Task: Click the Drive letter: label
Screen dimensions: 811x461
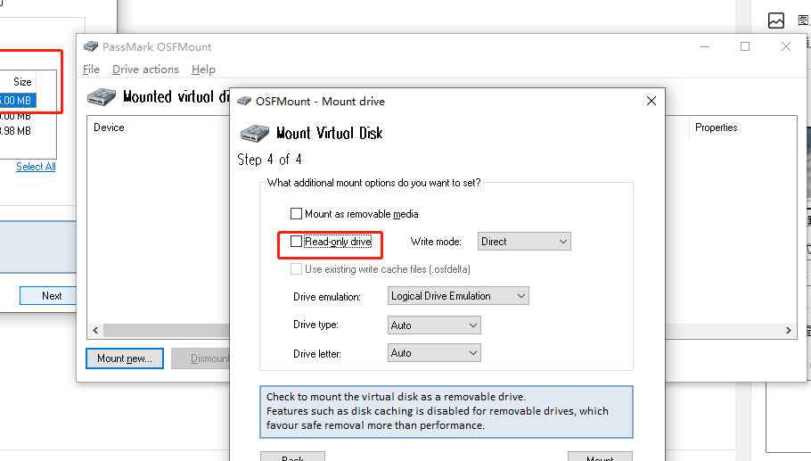Action: pos(317,354)
